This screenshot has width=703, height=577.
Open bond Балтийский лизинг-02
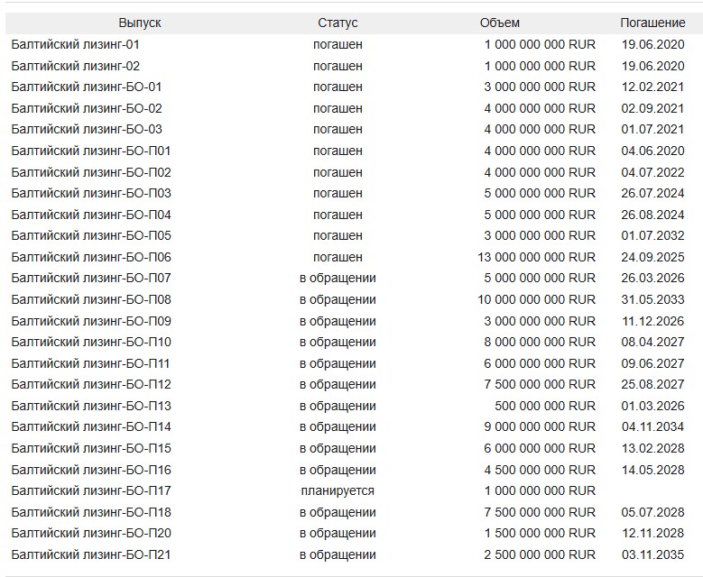[x=75, y=66]
